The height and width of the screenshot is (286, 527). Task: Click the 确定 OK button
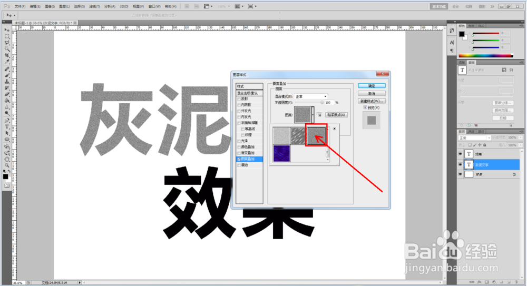point(372,86)
